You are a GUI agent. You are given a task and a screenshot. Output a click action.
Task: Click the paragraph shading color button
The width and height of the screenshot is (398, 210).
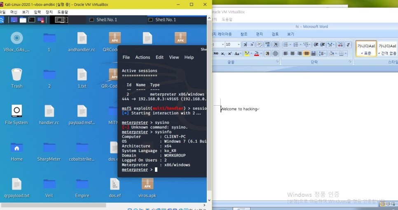(x=332, y=53)
